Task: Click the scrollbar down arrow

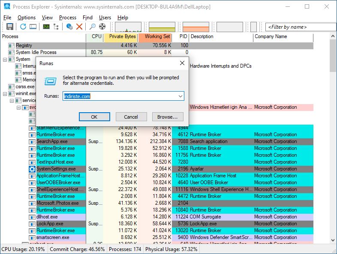Action: (x=333, y=240)
